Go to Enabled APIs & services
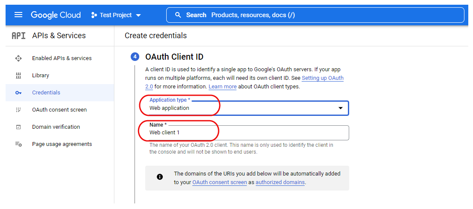This screenshot has width=473, height=209. [62, 58]
